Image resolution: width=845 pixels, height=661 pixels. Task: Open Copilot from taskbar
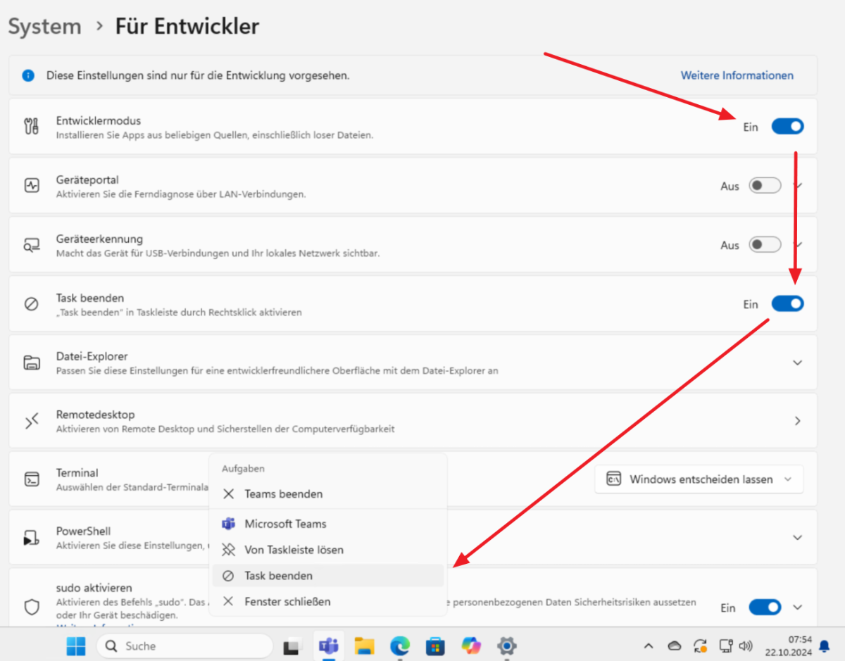[x=471, y=646]
